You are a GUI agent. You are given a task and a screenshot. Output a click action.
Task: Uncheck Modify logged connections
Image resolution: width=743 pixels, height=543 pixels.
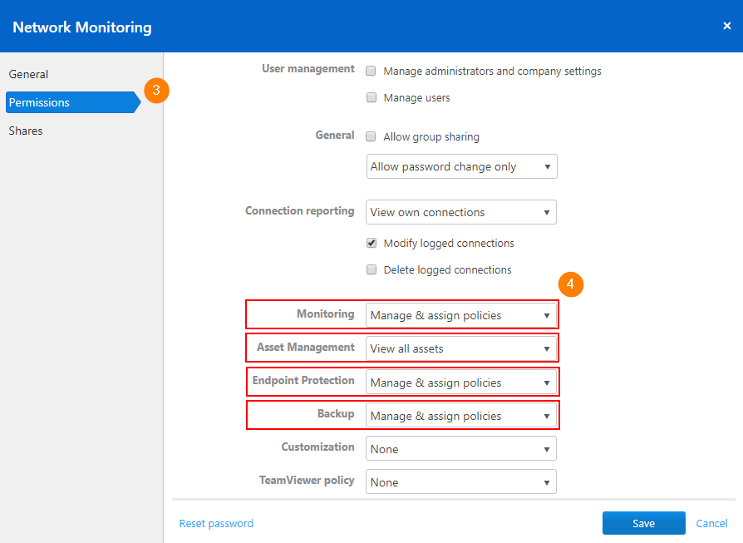click(x=371, y=243)
